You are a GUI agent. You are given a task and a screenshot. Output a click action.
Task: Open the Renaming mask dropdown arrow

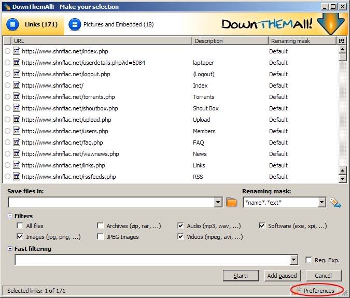pyautogui.click(x=321, y=202)
